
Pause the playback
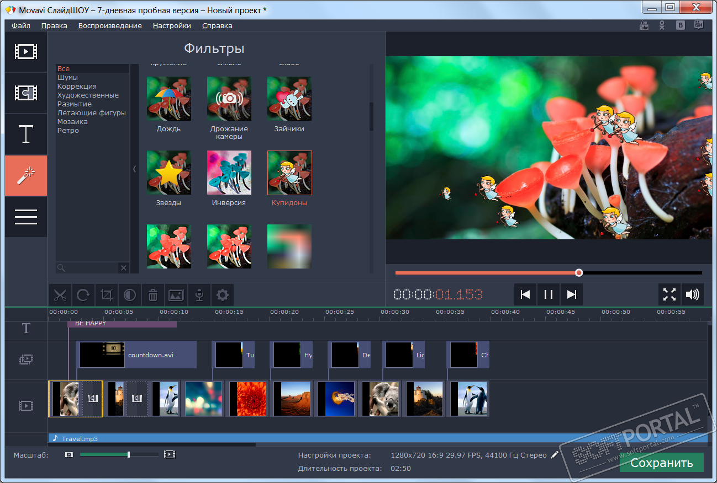(x=549, y=294)
